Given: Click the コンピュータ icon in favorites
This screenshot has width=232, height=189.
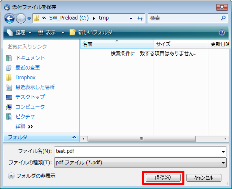Looking at the screenshot, I should point(9,107).
